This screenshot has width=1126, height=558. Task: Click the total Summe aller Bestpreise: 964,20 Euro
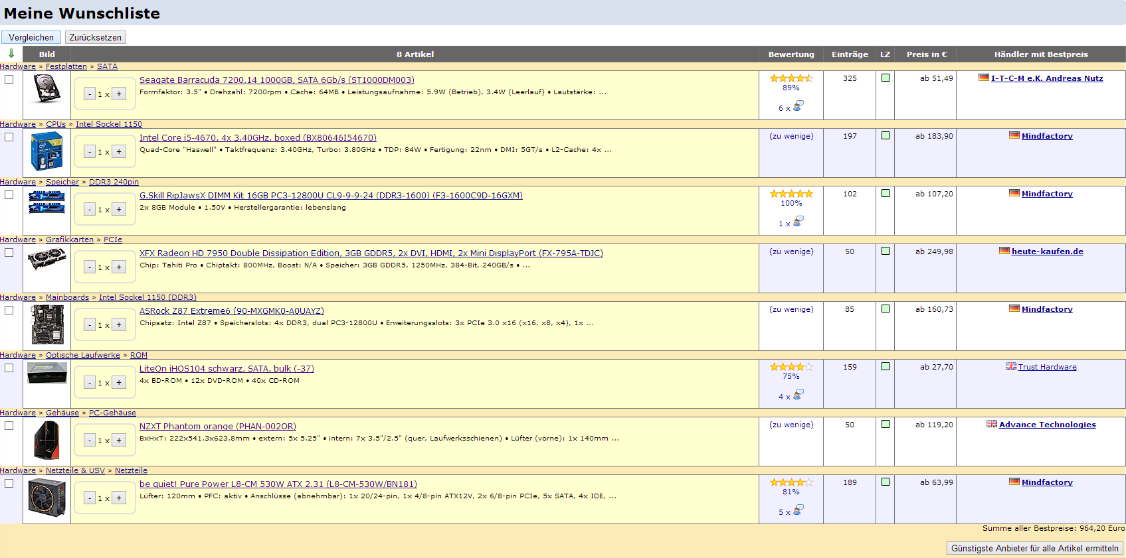(1054, 528)
